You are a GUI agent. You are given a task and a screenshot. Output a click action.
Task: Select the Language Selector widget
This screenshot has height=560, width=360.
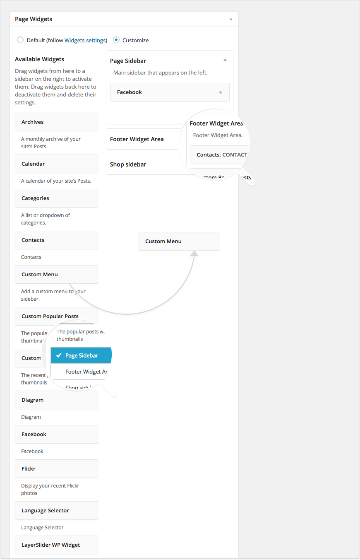click(x=56, y=511)
